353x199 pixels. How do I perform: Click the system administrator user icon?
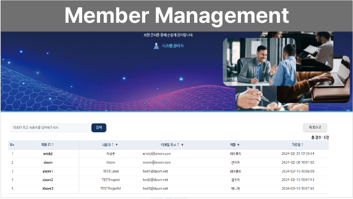[x=156, y=46]
